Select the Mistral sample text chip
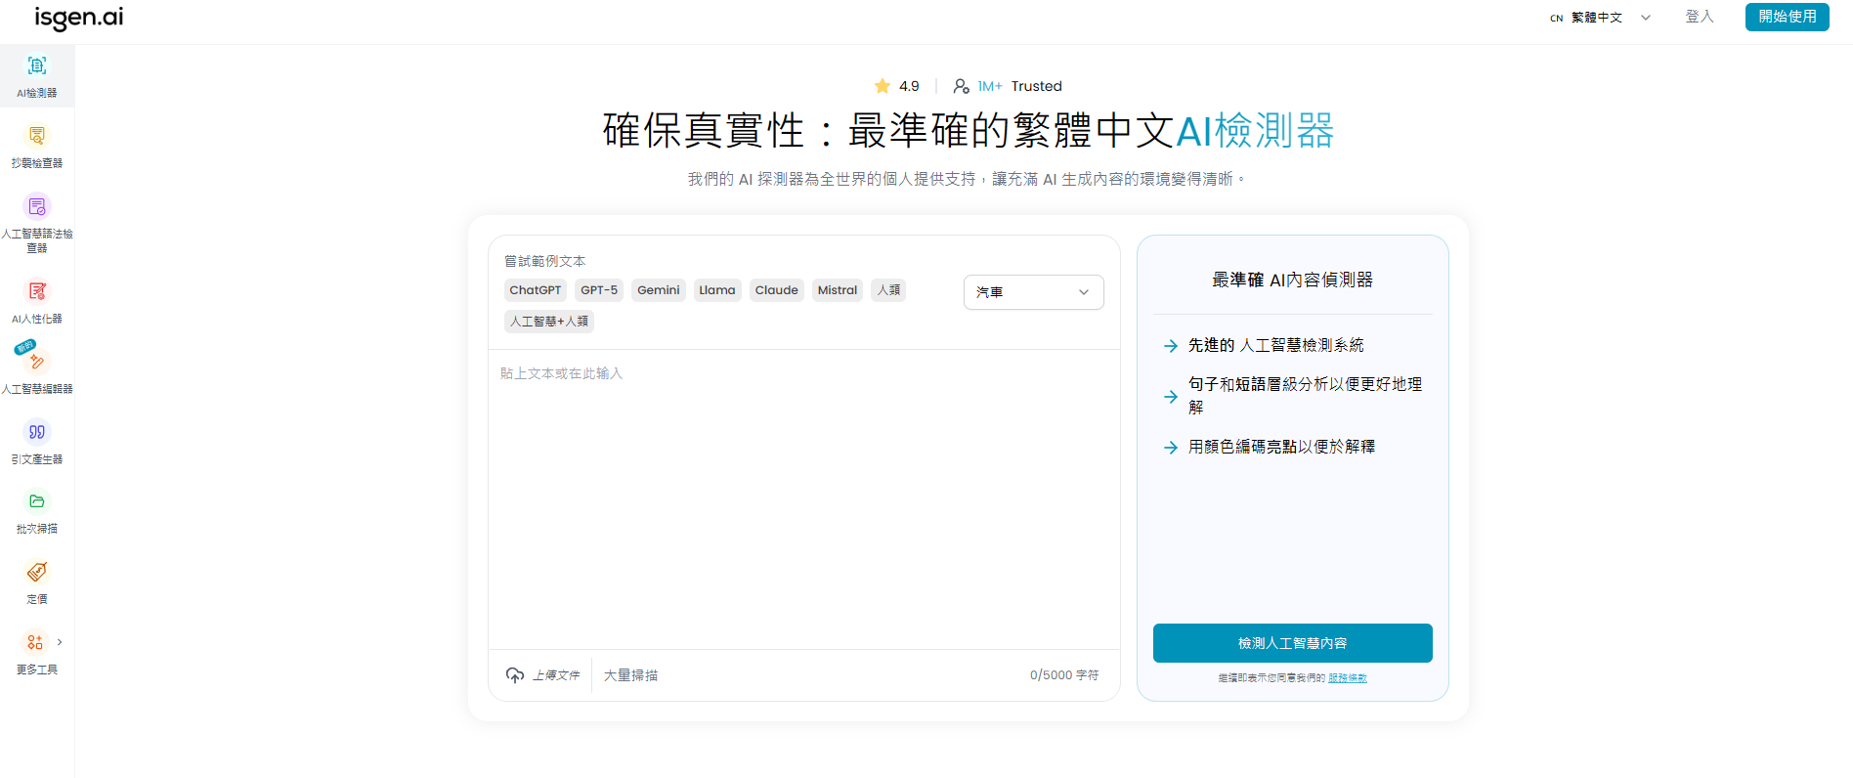1853x778 pixels. (838, 290)
